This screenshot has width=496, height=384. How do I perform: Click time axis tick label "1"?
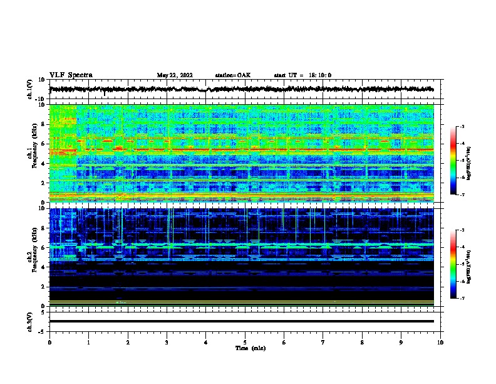pos(88,343)
